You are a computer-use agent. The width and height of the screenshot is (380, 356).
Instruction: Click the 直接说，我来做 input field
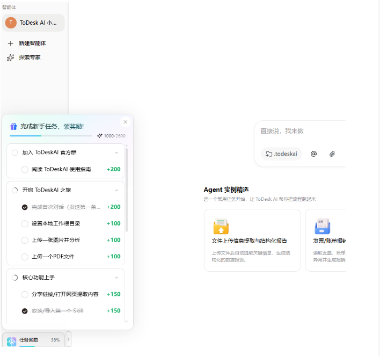pos(301,131)
